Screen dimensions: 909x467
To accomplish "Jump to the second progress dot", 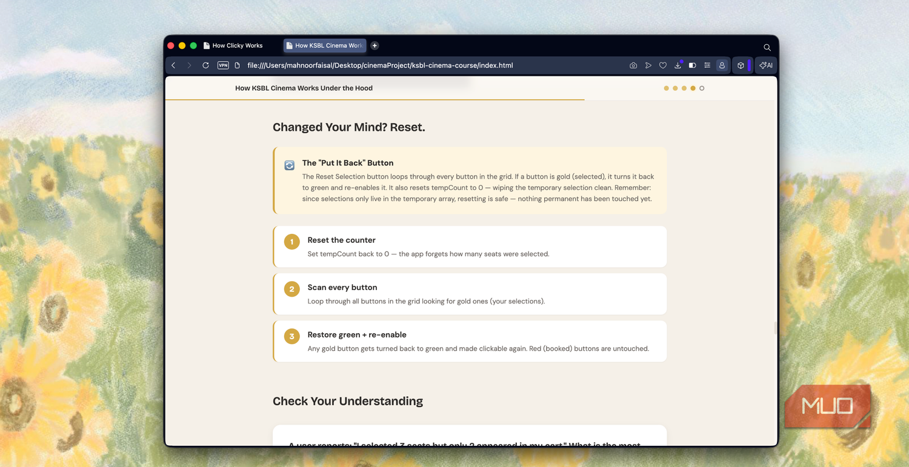I will 675,88.
